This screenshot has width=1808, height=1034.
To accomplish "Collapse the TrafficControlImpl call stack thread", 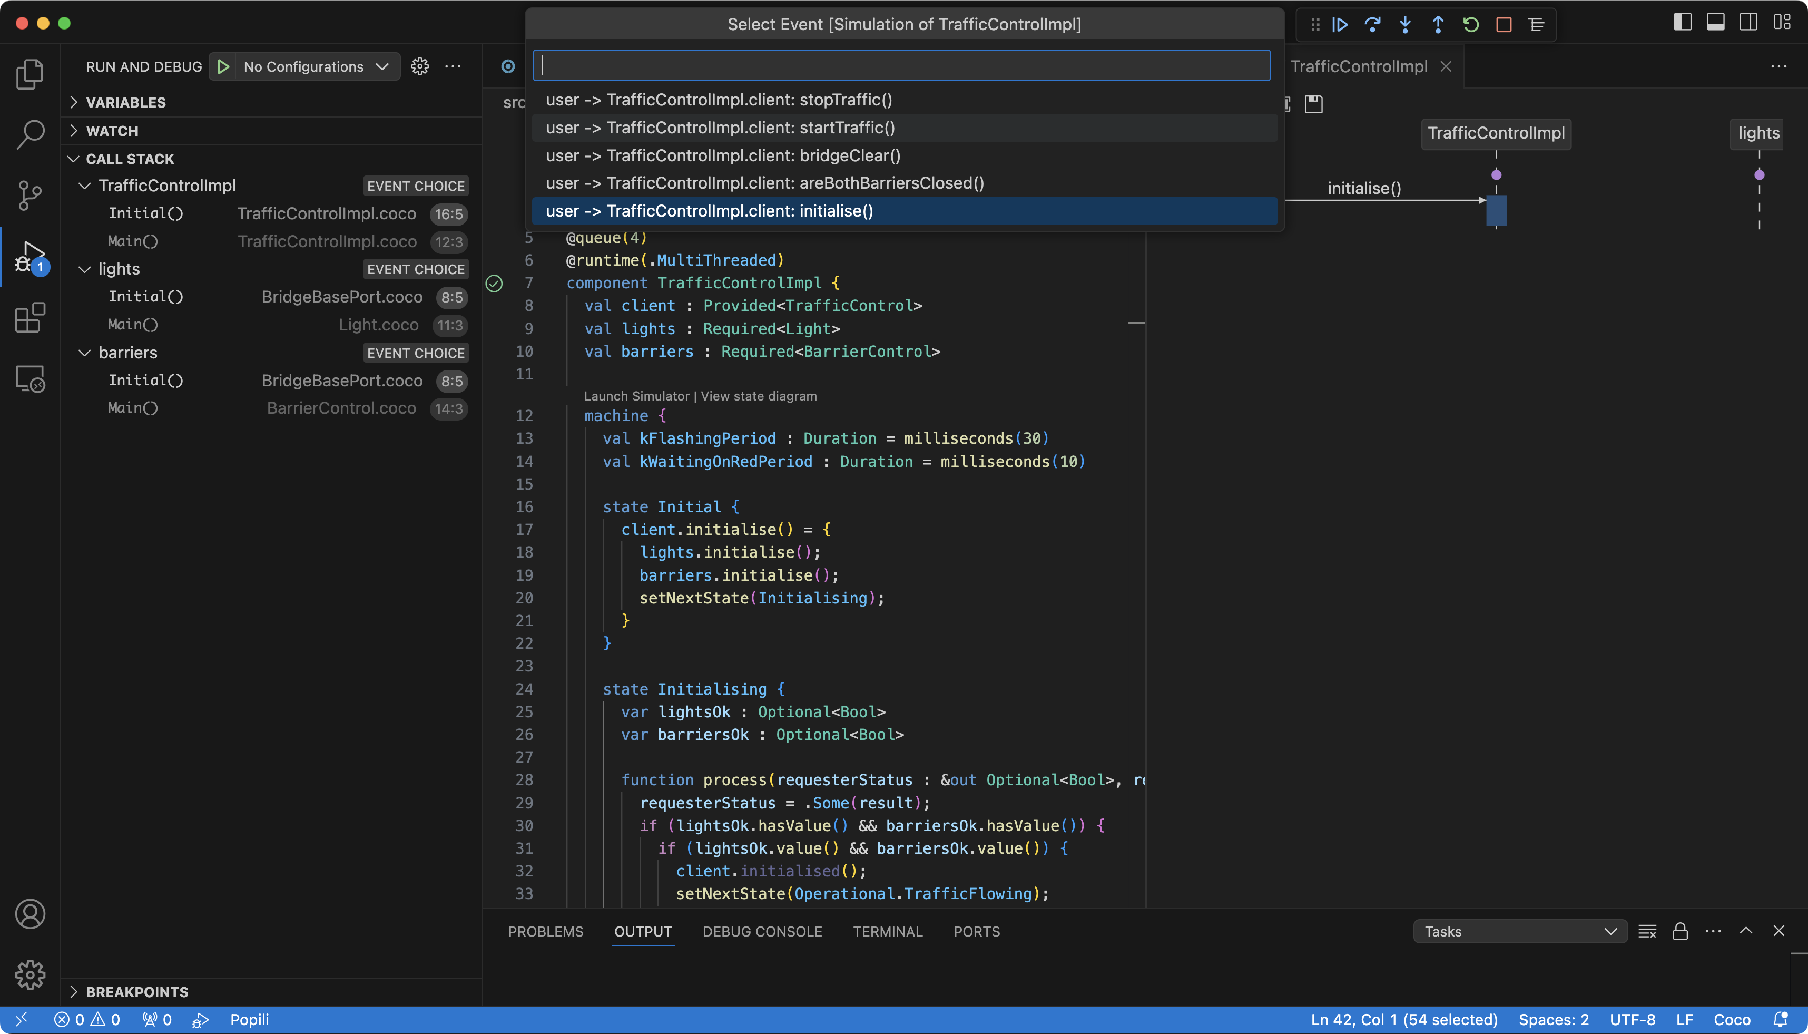I will pos(84,186).
